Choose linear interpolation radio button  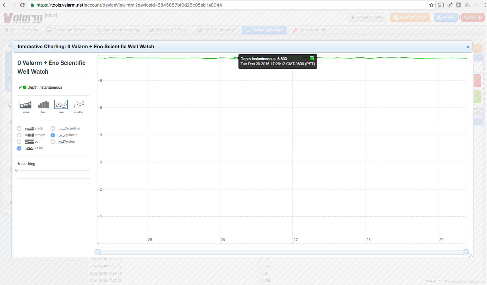click(x=53, y=135)
